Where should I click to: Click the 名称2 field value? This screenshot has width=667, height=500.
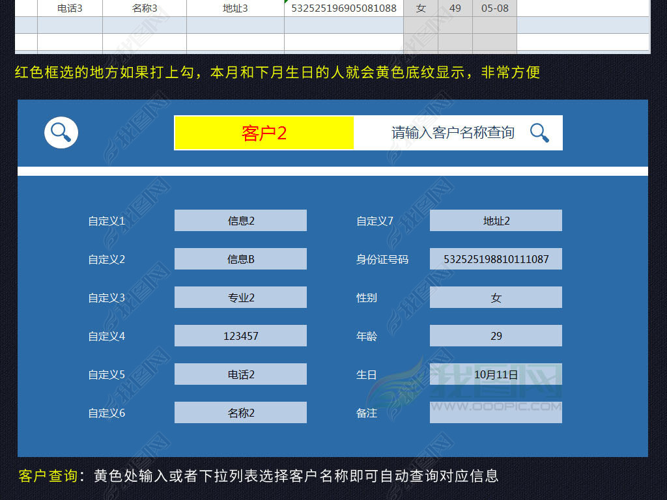coord(240,412)
